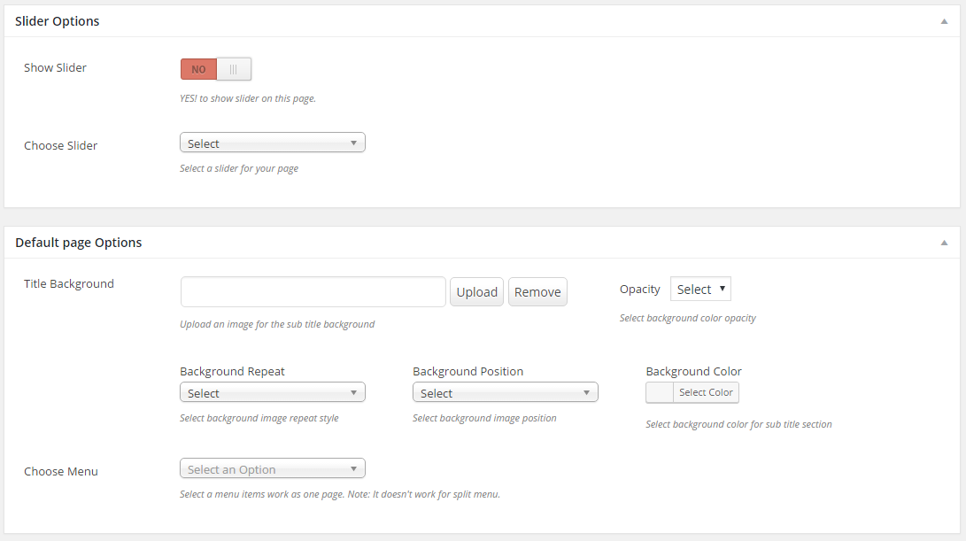Open the Choose Slider dropdown
Screen dimensions: 966x541
[x=272, y=143]
